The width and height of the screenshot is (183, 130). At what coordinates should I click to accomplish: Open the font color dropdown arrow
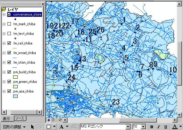[x=180, y=127]
